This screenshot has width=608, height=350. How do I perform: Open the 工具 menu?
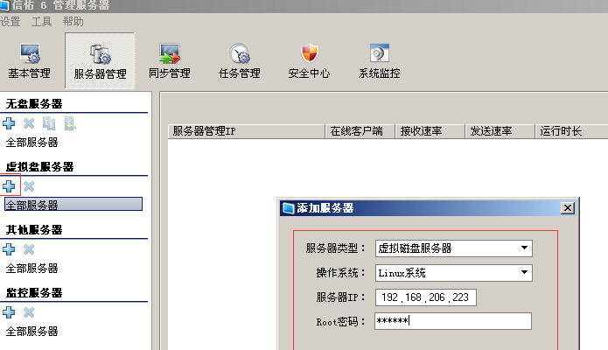click(41, 22)
